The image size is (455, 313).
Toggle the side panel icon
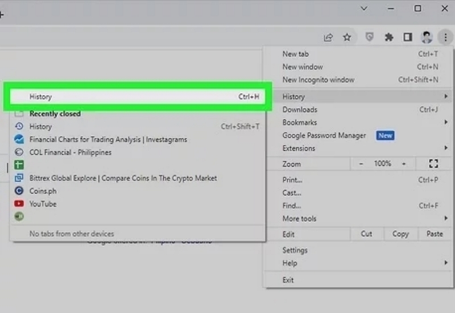pos(408,37)
